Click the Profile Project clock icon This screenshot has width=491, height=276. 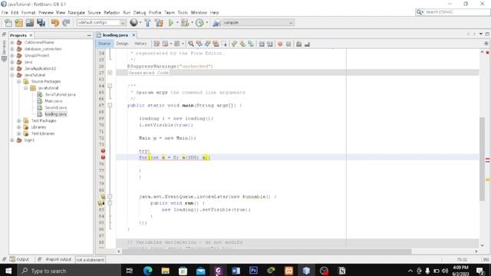[199, 22]
